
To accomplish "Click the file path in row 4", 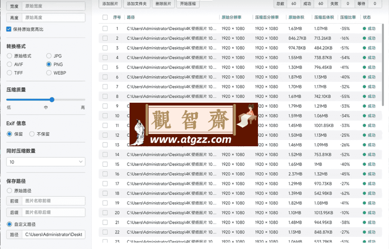I will pos(171,58).
